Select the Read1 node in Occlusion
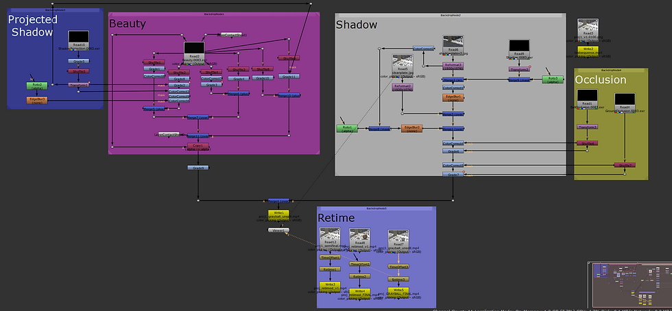 tap(587, 98)
